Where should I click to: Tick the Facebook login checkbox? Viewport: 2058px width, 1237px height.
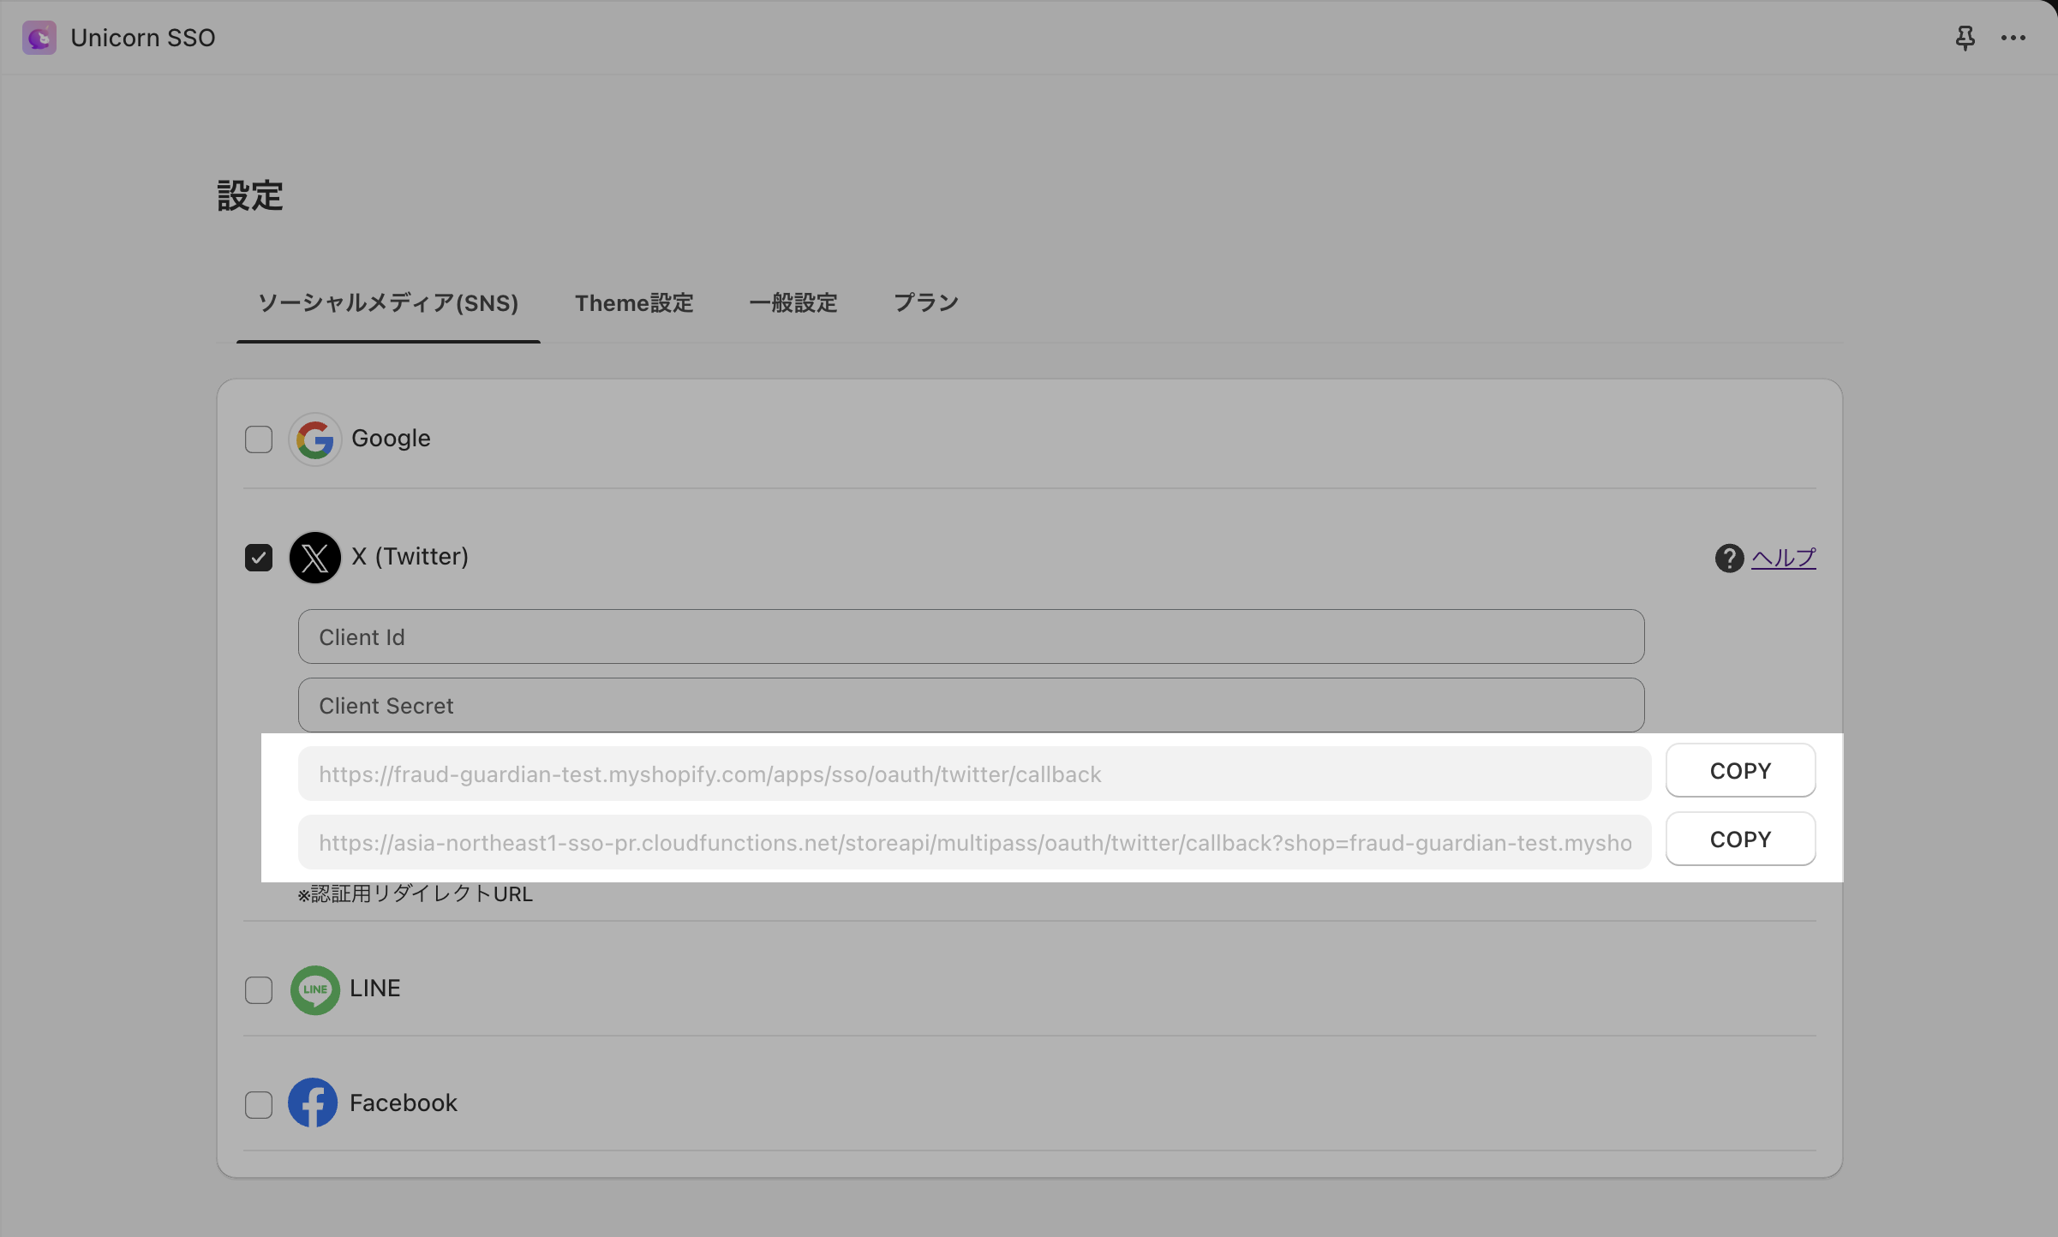click(x=259, y=1104)
